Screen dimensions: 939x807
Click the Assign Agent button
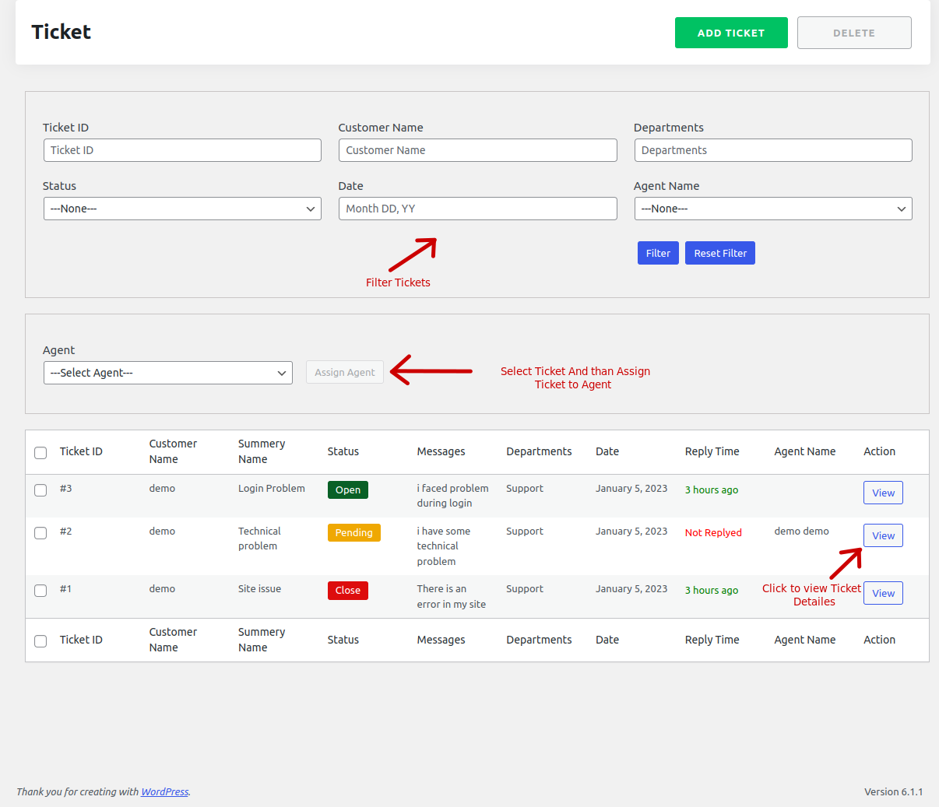345,373
